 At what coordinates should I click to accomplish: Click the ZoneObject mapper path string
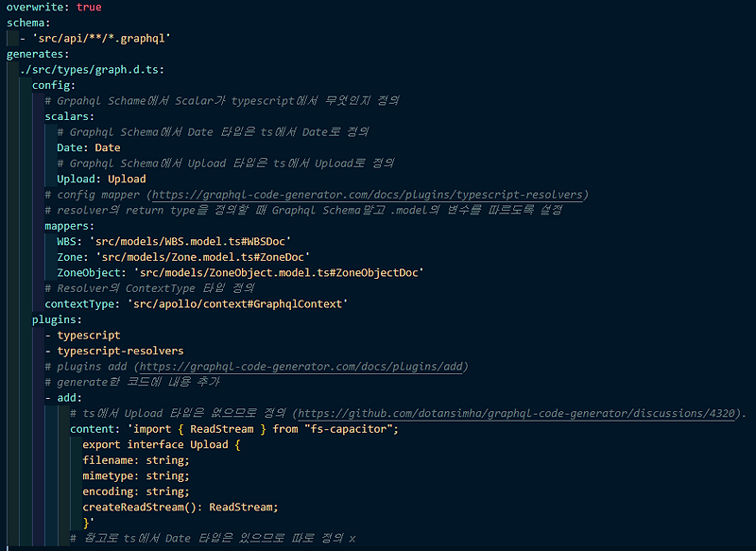coord(279,273)
